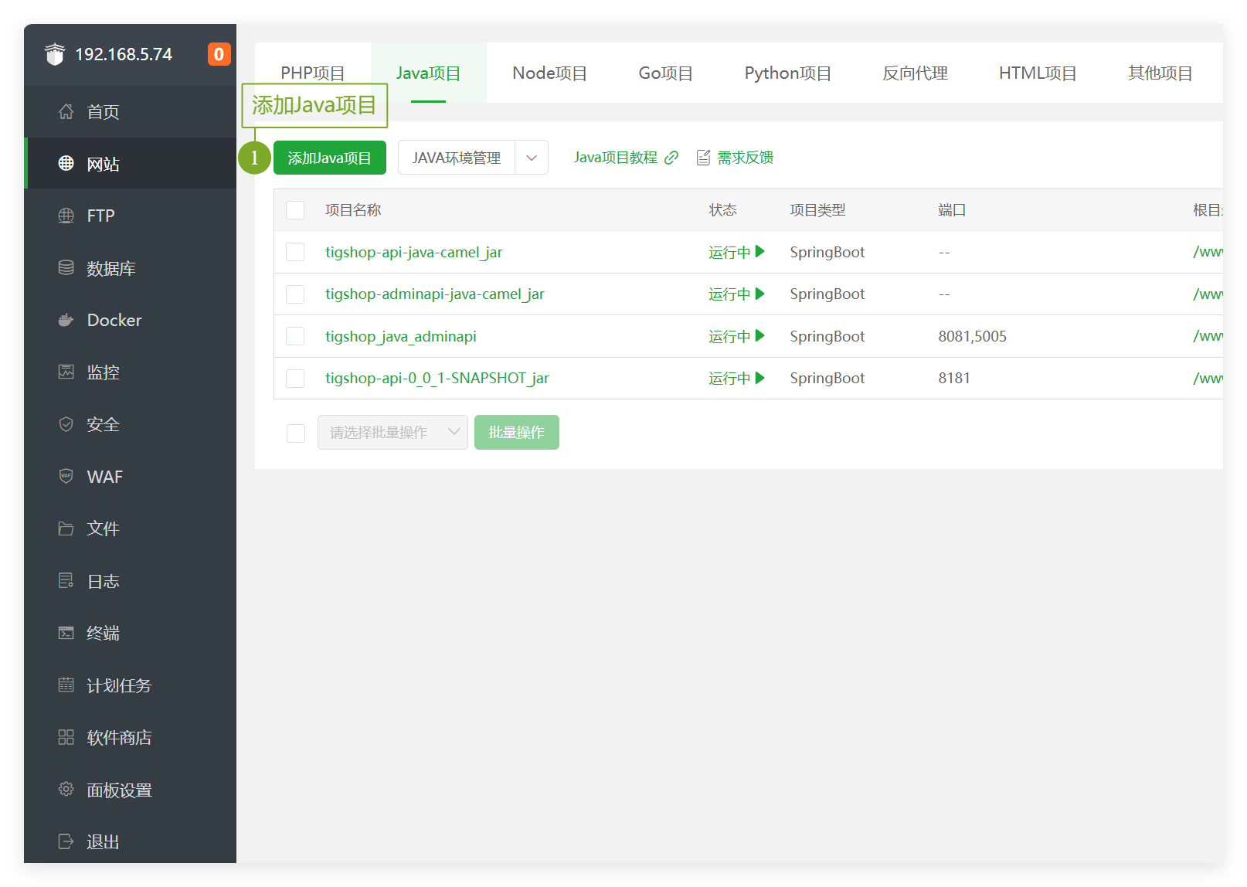
Task: Click the orange notification badge showing 0
Action: click(219, 54)
